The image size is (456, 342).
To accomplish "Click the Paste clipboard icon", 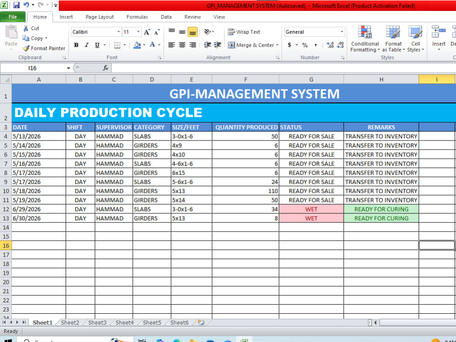I will tap(11, 32).
